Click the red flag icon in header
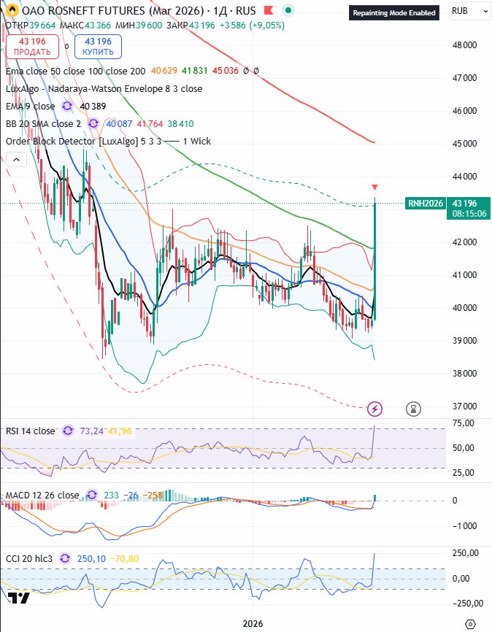Screen dimensions: 492x632 click(269, 10)
